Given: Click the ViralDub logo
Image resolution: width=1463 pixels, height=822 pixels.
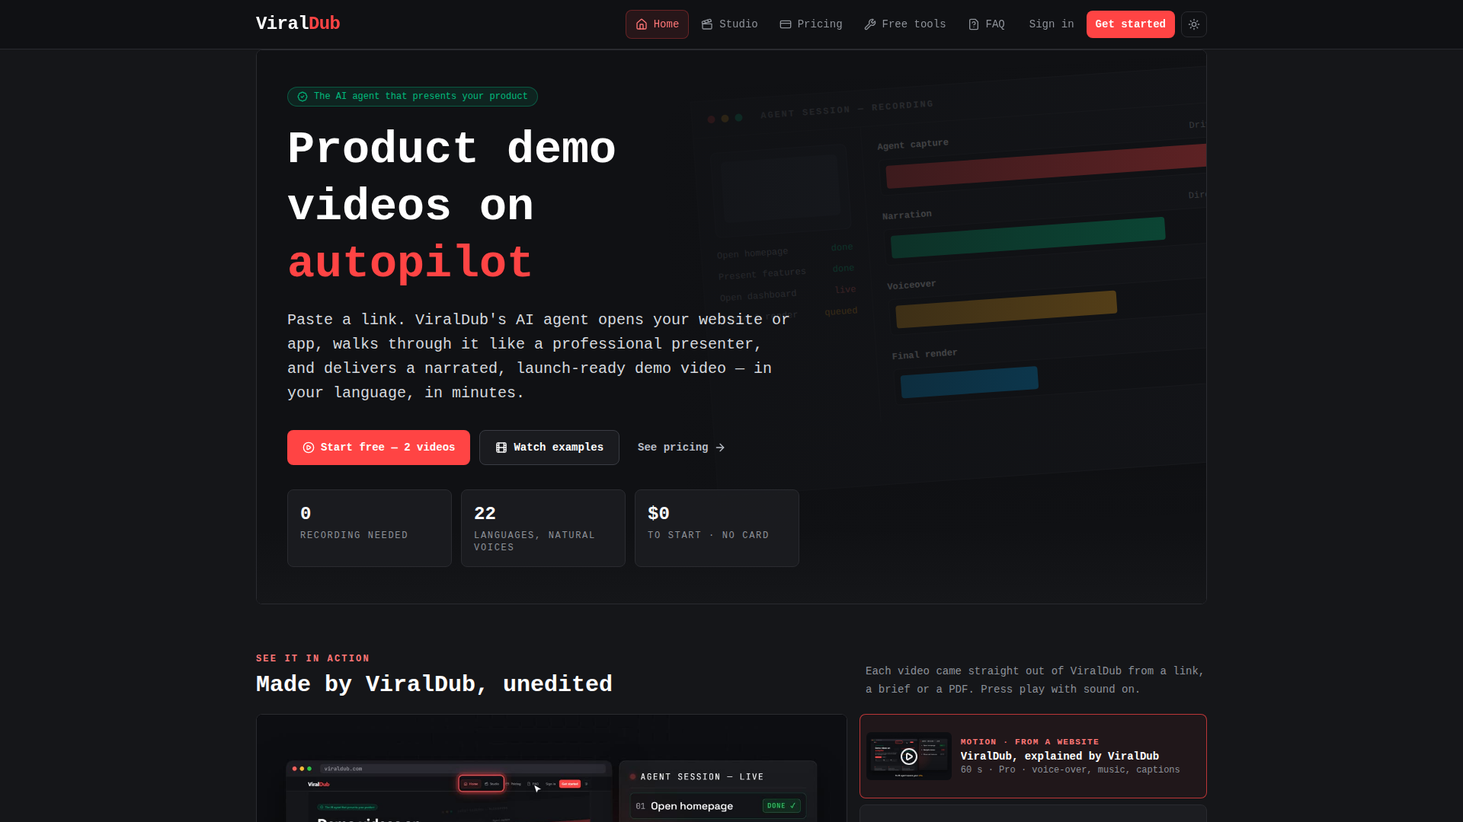Looking at the screenshot, I should (298, 24).
